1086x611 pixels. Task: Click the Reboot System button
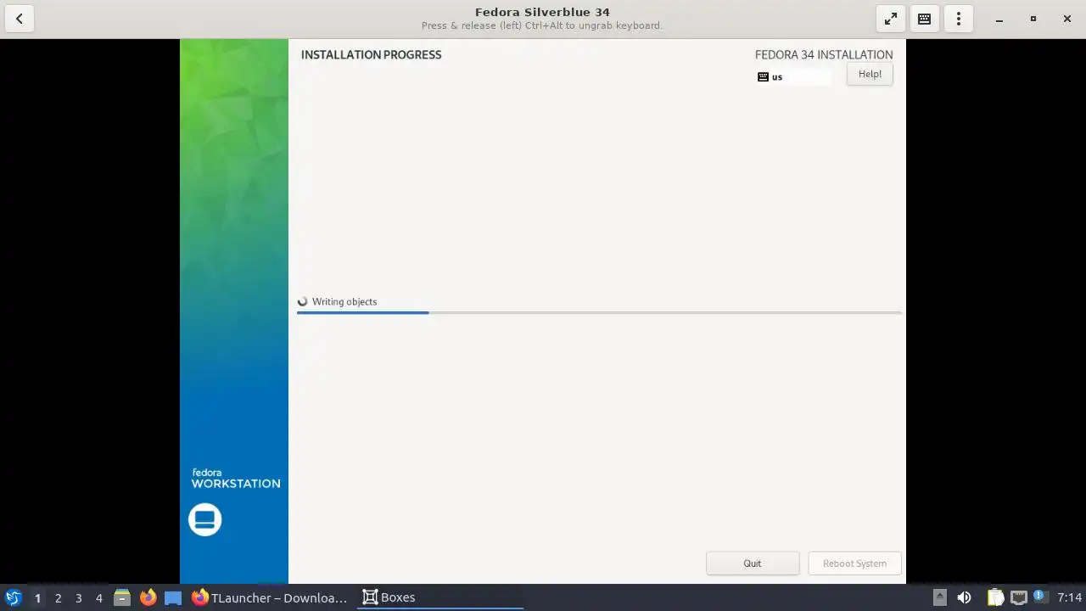(x=854, y=563)
